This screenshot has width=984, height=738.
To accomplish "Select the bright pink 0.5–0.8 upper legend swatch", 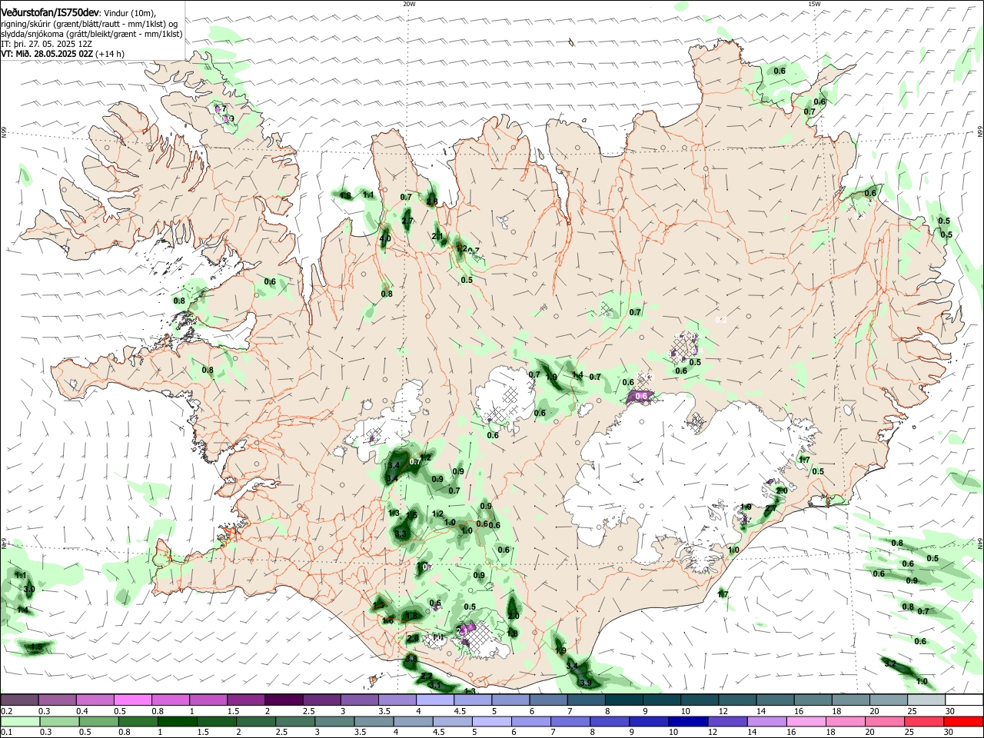I will tap(132, 700).
